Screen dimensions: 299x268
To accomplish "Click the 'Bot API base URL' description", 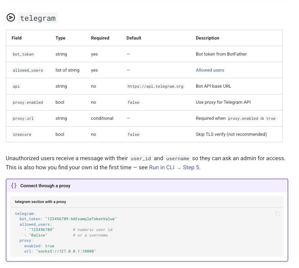I will pos(213,86).
